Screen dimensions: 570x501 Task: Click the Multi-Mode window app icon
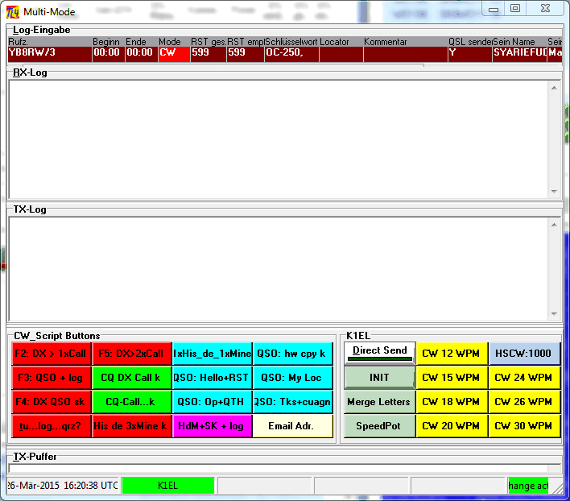[x=13, y=12]
